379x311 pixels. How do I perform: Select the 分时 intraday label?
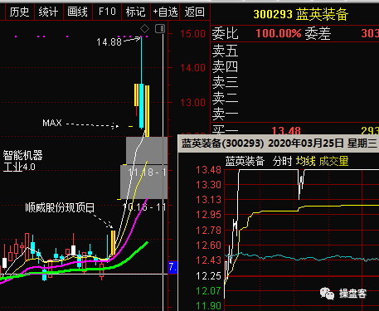pos(282,161)
